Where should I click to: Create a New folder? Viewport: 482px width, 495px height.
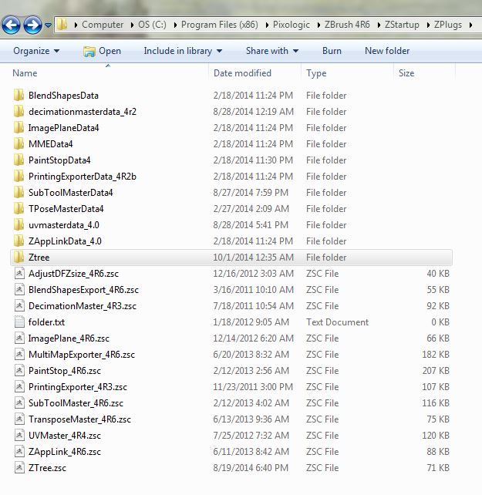pyautogui.click(x=387, y=51)
